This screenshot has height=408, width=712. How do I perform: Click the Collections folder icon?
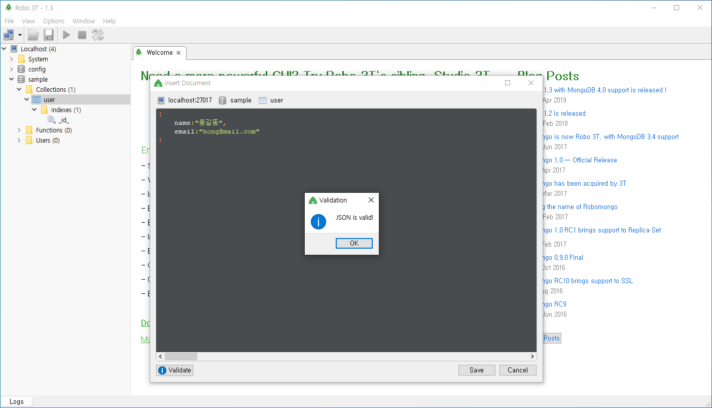[29, 89]
